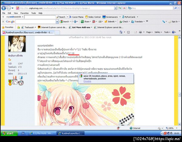Click the gold medal badge icon
The width and height of the screenshot is (182, 142).
pos(10,82)
